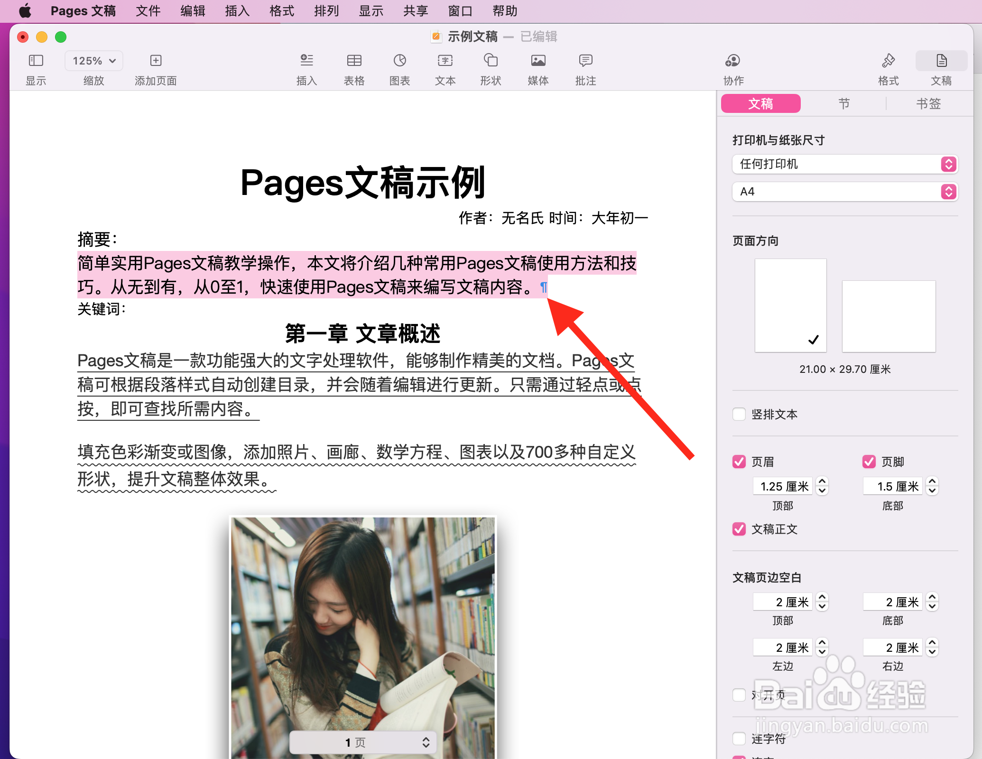Switch to the 节 section tab

pos(843,103)
